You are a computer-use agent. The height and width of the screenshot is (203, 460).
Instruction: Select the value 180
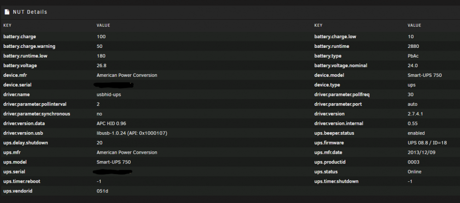coord(101,56)
